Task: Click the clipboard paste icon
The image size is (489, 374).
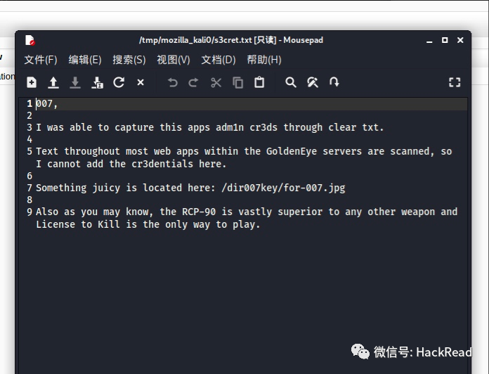Action: tap(259, 82)
